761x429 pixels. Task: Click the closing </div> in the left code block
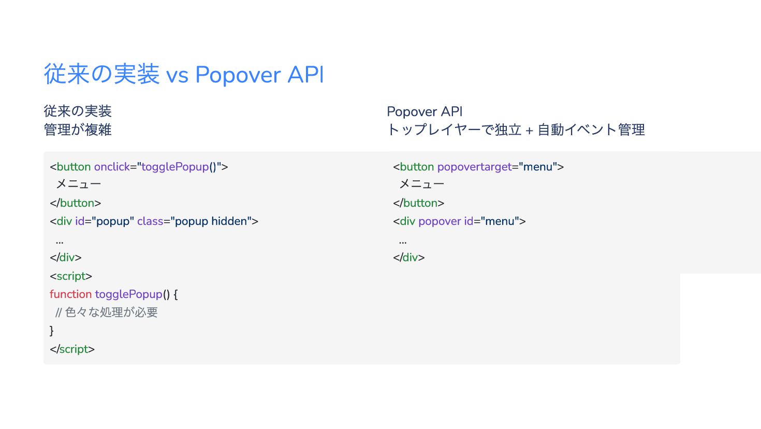pyautogui.click(x=66, y=258)
